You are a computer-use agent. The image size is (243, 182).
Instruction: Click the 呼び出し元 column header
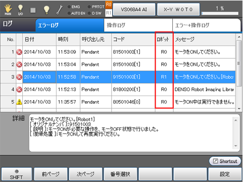[x=96, y=39]
